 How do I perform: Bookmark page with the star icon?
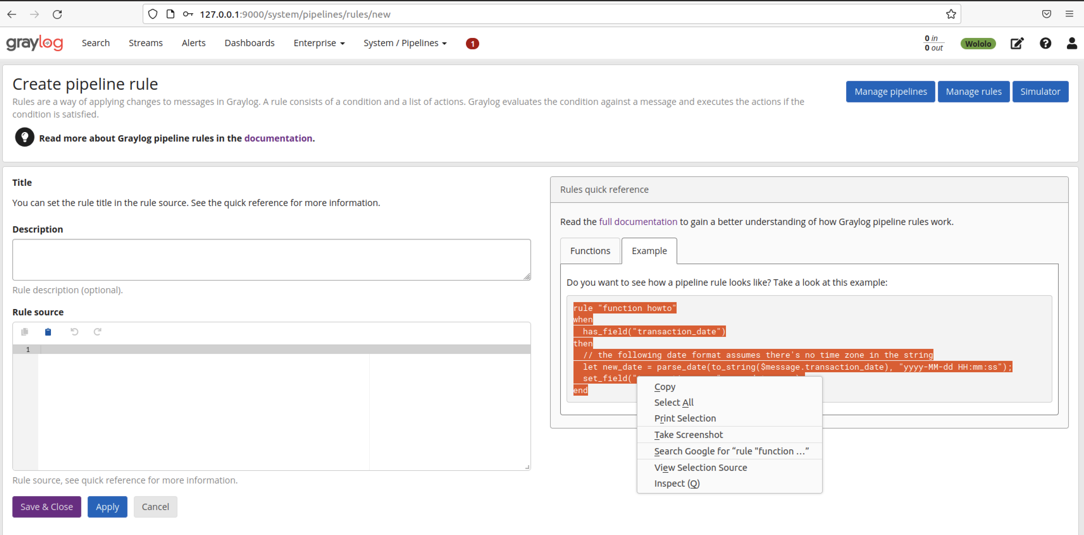[x=951, y=14]
